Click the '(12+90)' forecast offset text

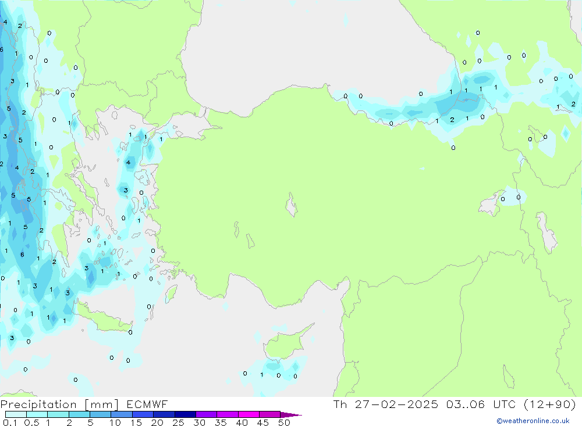550,404
